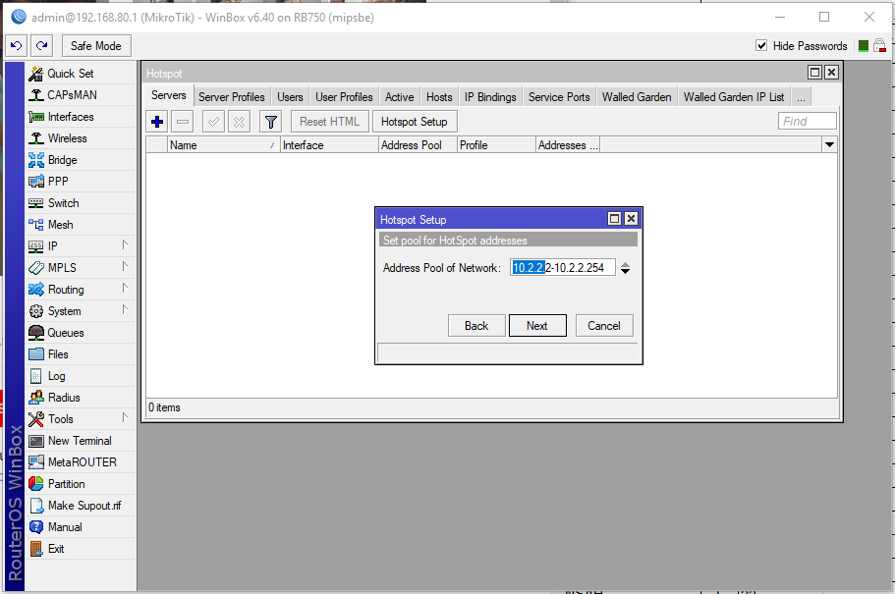Screen dimensions: 895x594
Task: Sort by the Address Pool column header
Action: point(418,145)
